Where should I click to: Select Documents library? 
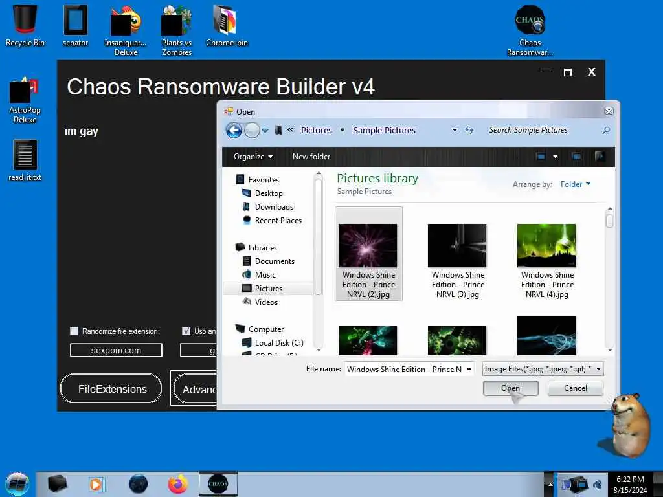click(x=275, y=261)
